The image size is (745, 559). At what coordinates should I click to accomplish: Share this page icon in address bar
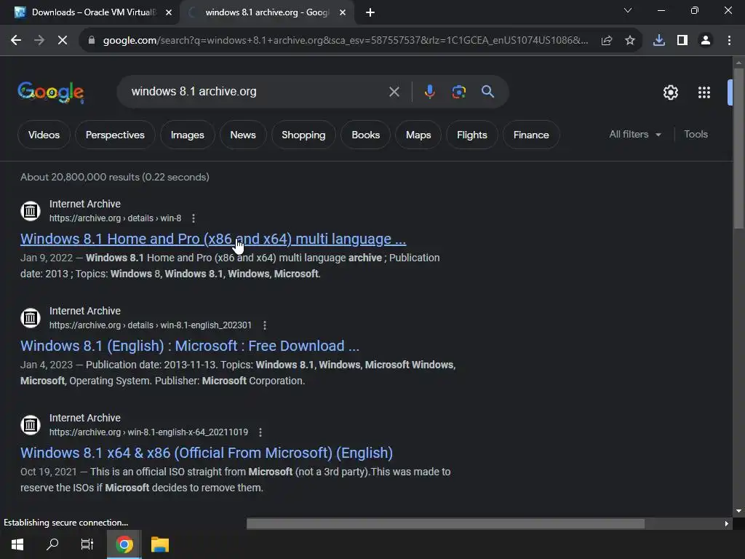[x=606, y=41]
